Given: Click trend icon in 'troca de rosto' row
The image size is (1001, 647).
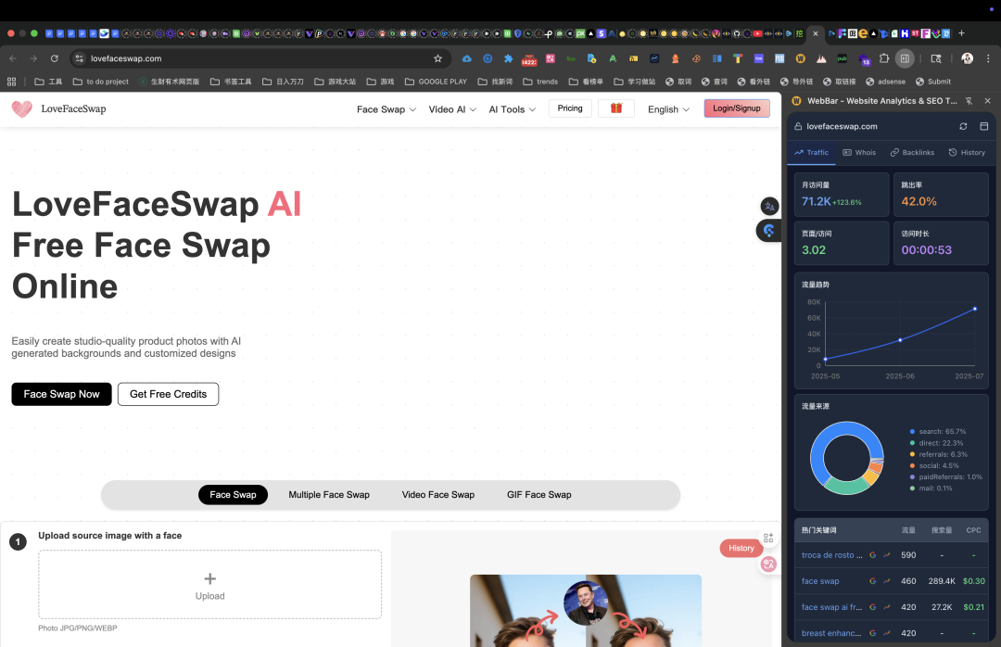Looking at the screenshot, I should [887, 555].
